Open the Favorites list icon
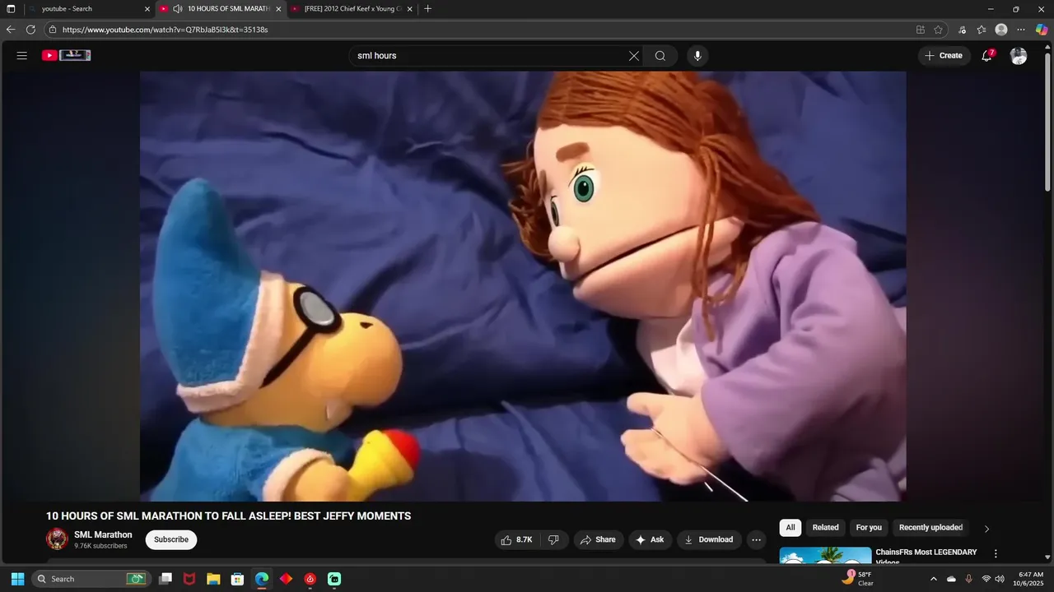This screenshot has height=592, width=1054. pyautogui.click(x=982, y=30)
